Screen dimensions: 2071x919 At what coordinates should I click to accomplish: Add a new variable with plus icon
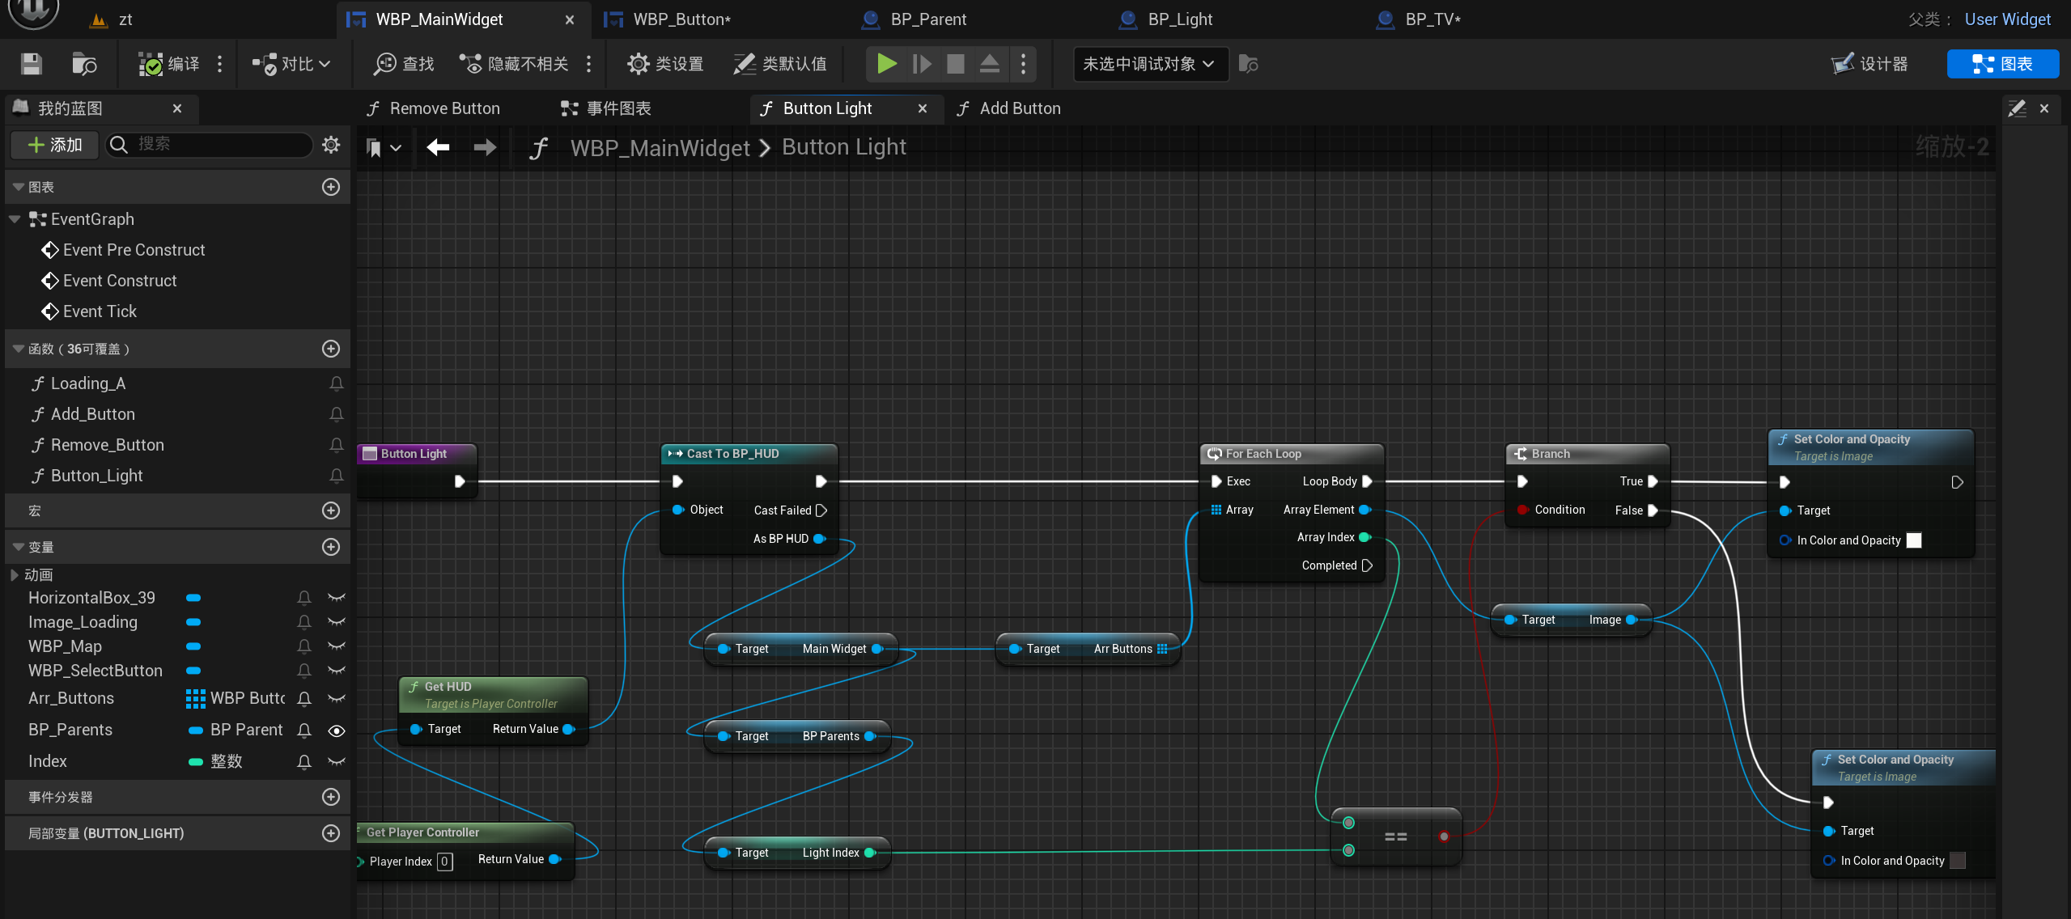click(x=331, y=547)
